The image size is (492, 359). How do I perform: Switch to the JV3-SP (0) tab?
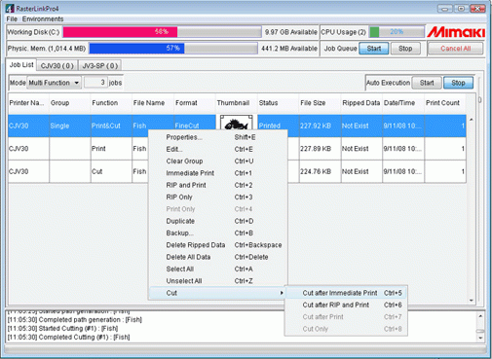tap(100, 66)
